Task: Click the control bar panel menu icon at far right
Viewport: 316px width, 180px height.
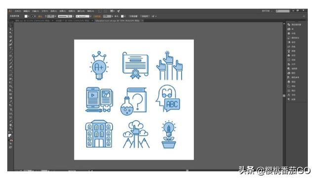Action: coord(304,16)
